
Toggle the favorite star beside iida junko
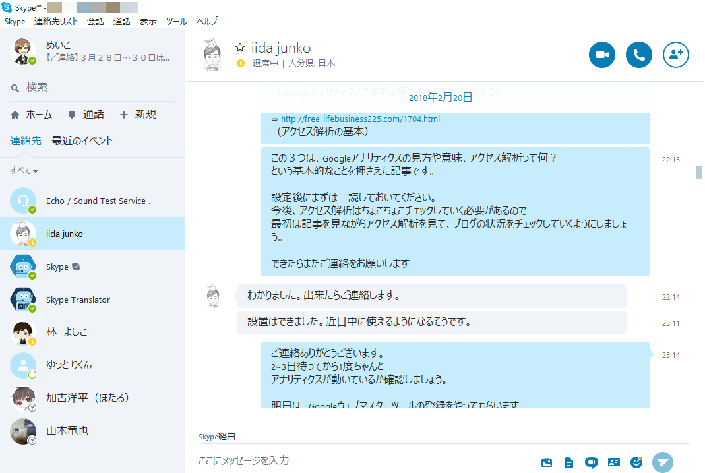[240, 47]
